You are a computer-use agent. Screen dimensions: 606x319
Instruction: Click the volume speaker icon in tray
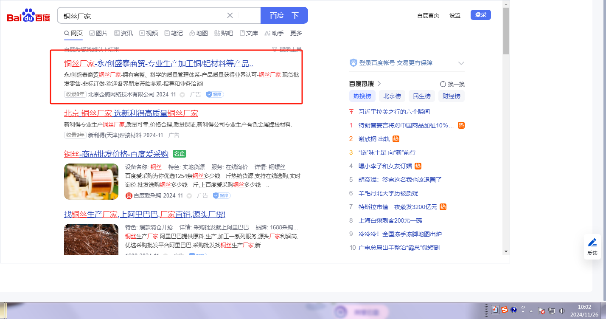coord(562,311)
